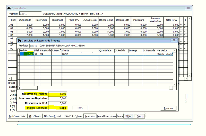Click the Qt.Disp.Lote column header
The height and width of the screenshot is (136, 206).
click(x=123, y=20)
